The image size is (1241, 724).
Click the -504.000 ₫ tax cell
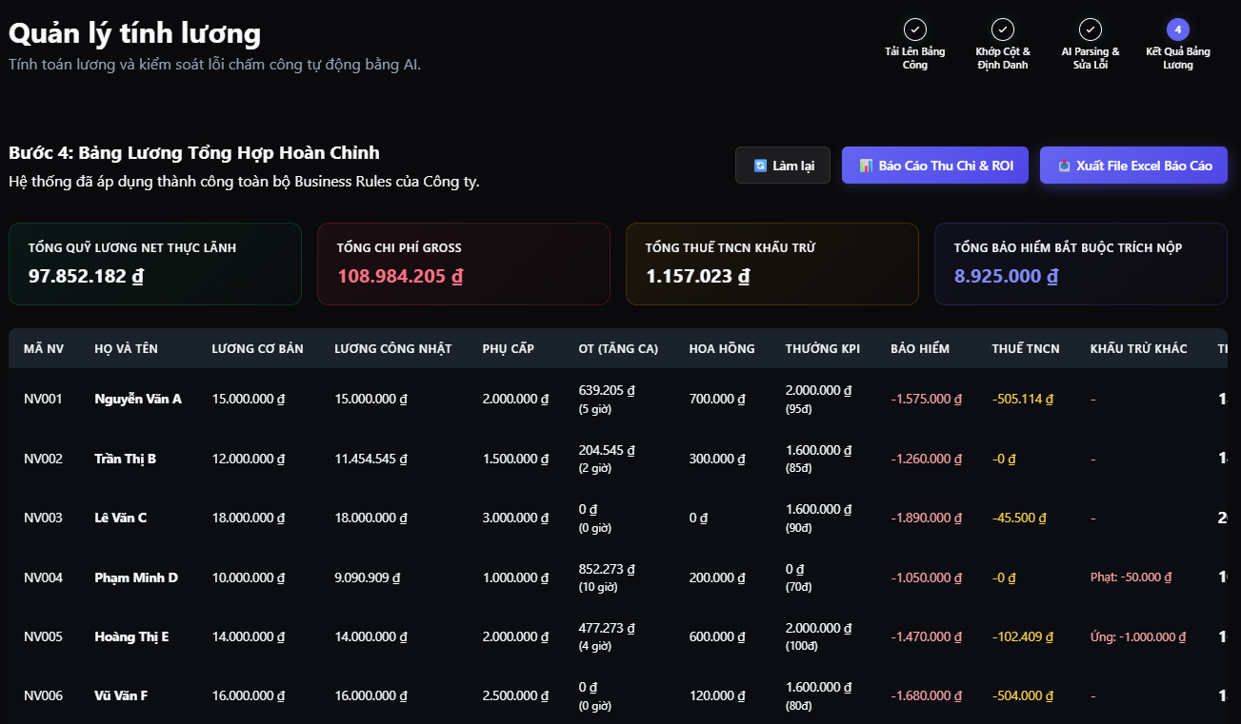click(x=1023, y=696)
